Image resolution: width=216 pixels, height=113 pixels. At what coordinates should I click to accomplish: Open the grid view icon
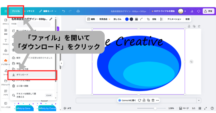point(200,108)
